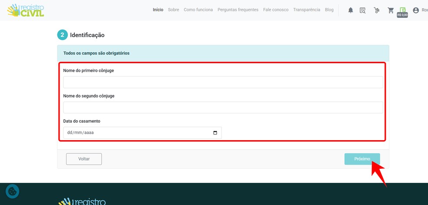This screenshot has width=428, height=205.
Task: Click the 'Todos os campos são obrigatórios' notice
Action: [97, 53]
